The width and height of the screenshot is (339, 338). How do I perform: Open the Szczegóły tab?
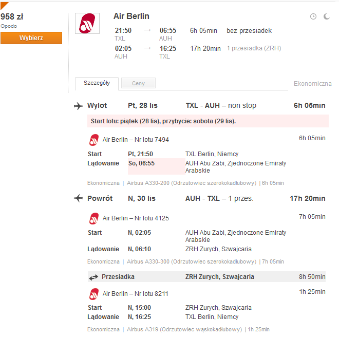point(97,83)
